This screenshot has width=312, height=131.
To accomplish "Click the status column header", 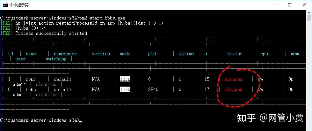I will (235, 54).
